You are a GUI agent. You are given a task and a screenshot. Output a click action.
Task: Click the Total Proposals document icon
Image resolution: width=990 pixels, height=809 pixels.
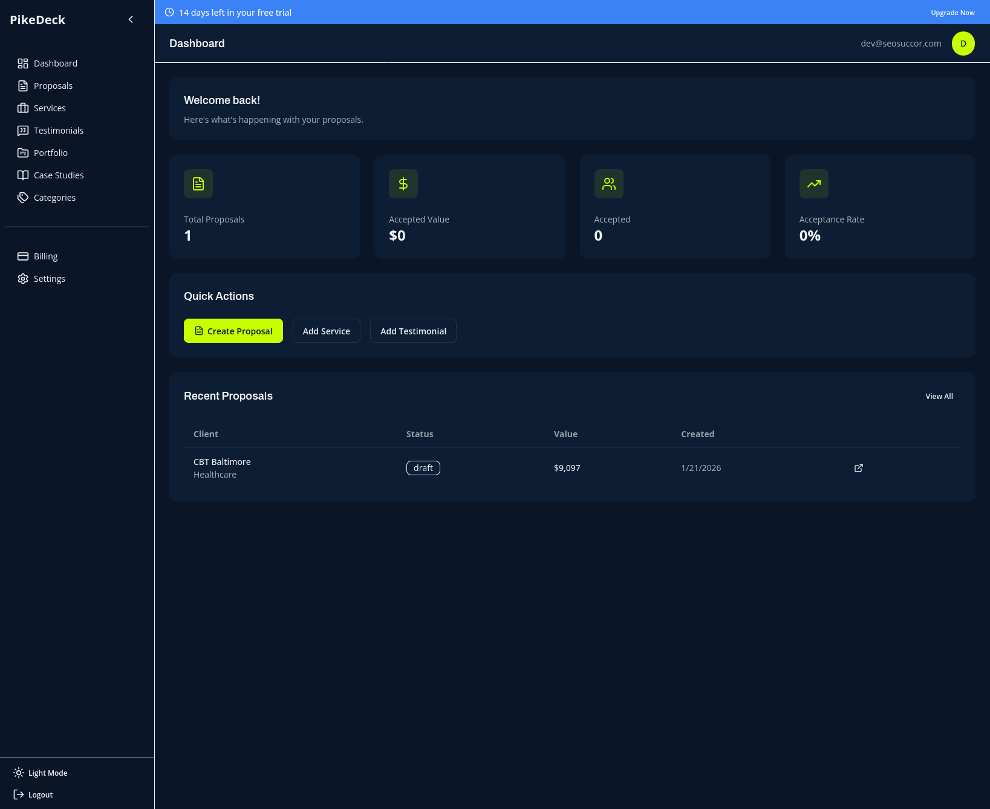click(198, 184)
